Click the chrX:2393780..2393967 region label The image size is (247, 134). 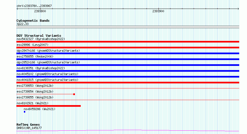[34, 6]
